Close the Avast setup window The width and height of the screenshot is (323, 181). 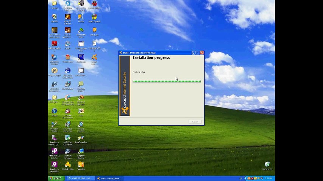[x=202, y=53]
